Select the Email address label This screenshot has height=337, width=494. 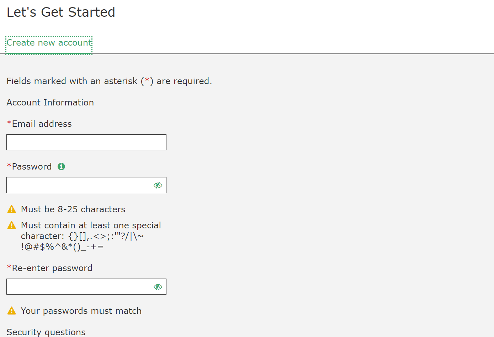click(42, 124)
